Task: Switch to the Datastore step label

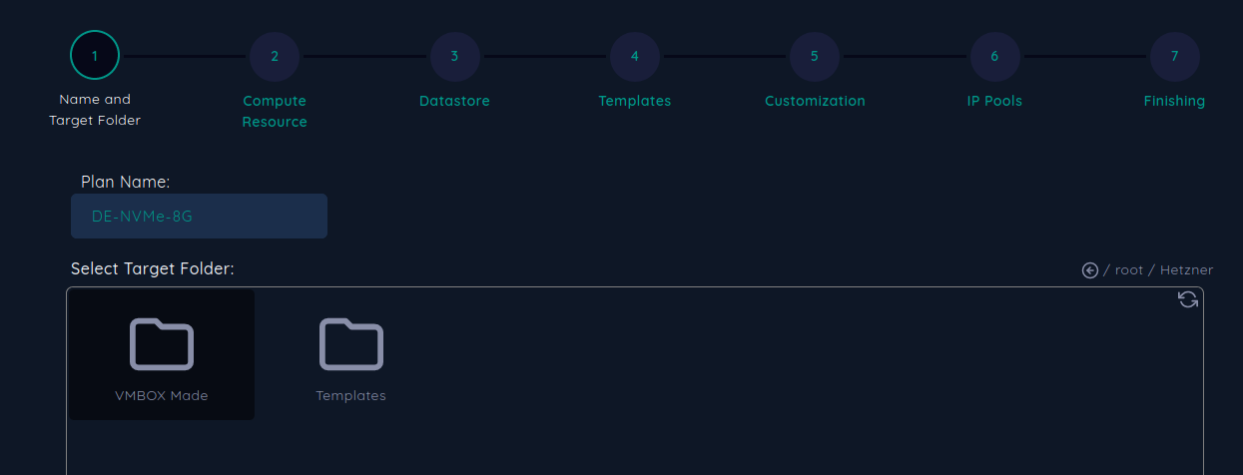Action: coord(454,101)
